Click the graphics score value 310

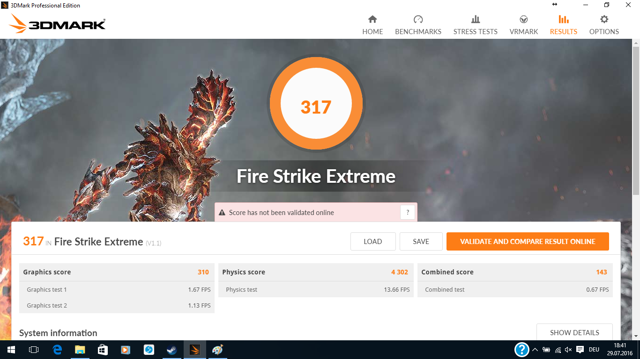click(x=203, y=272)
